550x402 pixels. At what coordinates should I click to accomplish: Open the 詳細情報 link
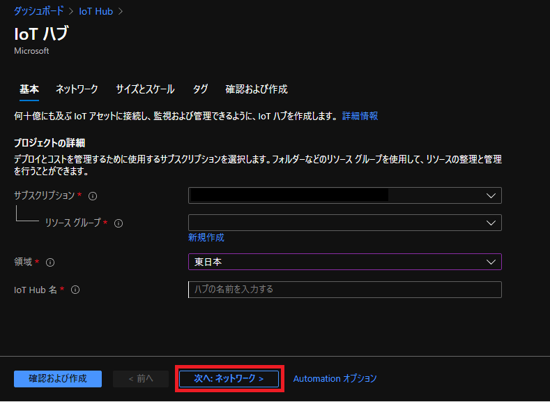point(360,117)
